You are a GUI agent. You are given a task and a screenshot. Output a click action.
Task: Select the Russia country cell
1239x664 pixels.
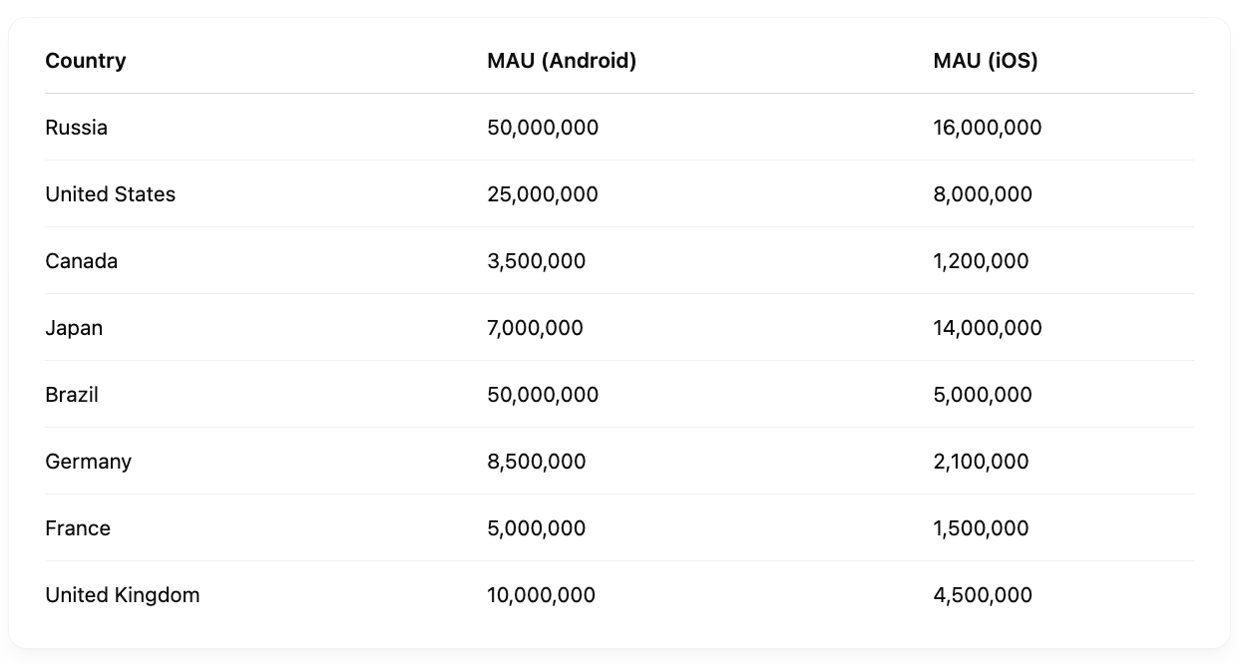pyautogui.click(x=77, y=128)
